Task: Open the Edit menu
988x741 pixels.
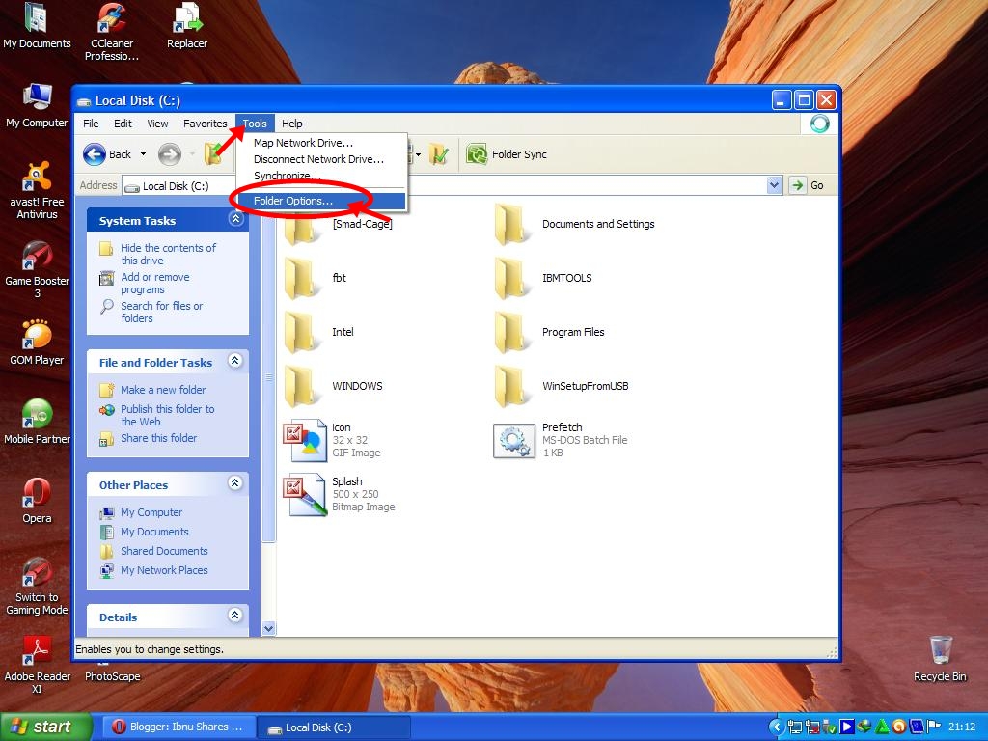Action: 123,123
